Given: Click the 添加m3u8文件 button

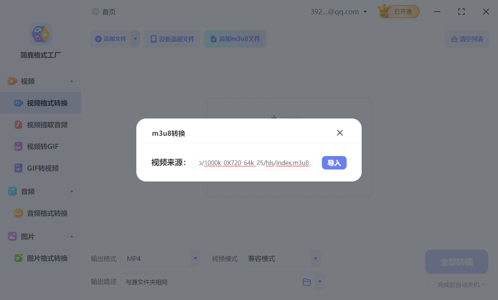Looking at the screenshot, I should pos(235,39).
